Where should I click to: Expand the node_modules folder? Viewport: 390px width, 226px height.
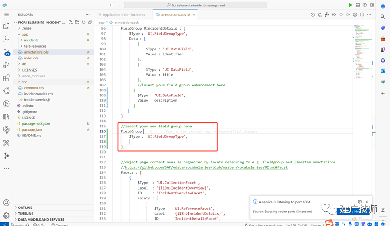(33, 76)
